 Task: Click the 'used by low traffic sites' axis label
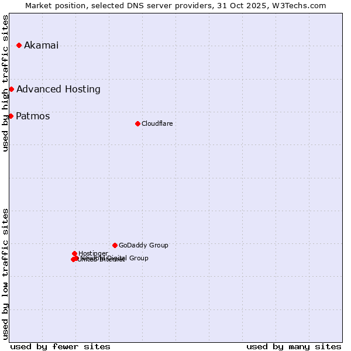click(x=5, y=273)
